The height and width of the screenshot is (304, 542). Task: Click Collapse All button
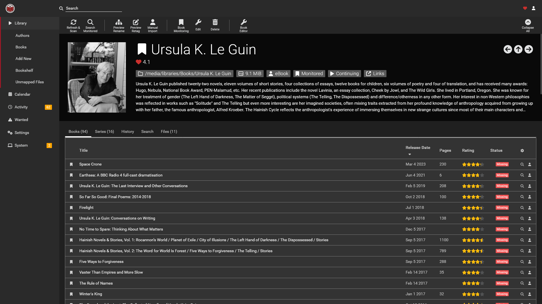[x=528, y=26]
